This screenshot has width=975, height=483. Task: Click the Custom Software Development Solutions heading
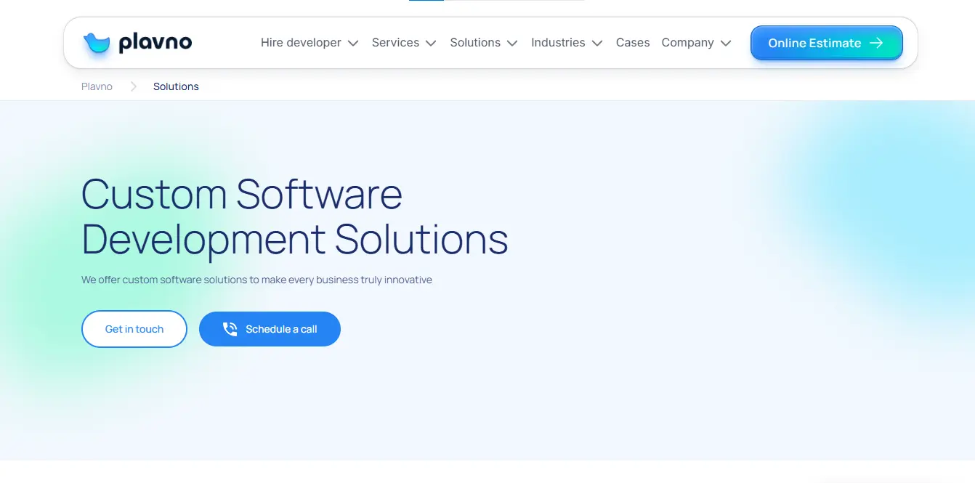pos(294,216)
